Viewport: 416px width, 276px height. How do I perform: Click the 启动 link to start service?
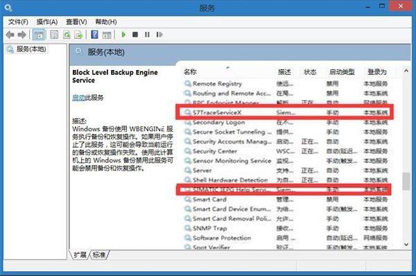click(x=79, y=98)
